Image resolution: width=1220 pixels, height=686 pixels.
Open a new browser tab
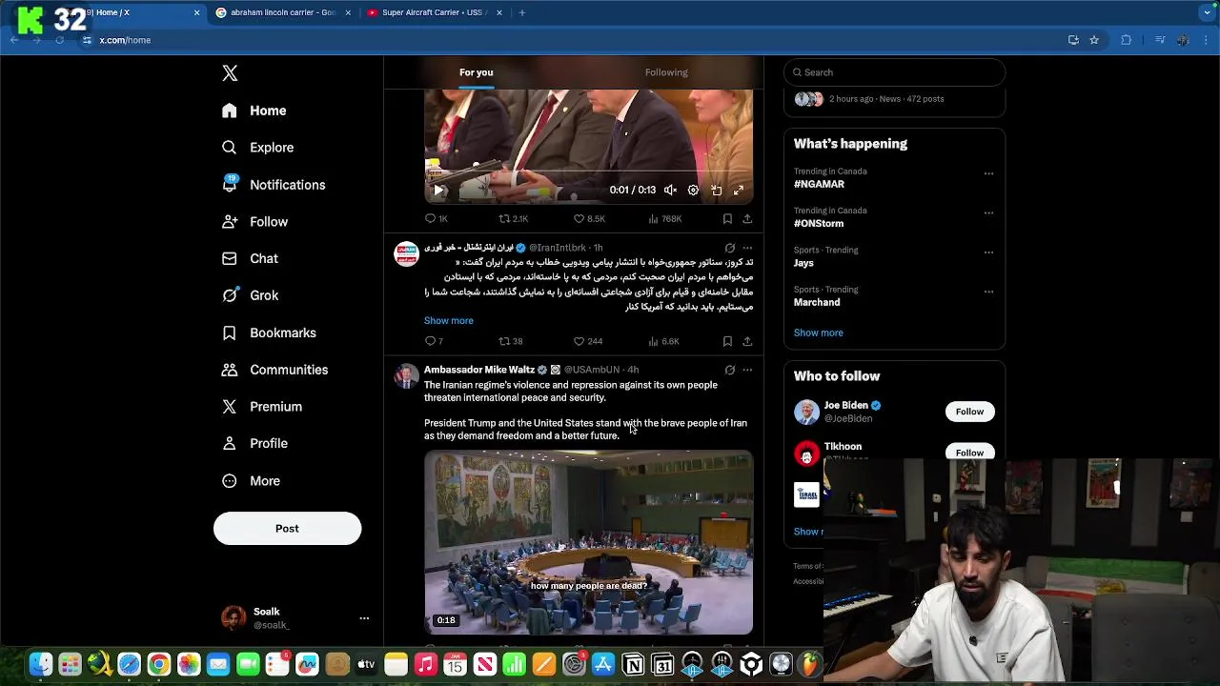[x=521, y=12]
